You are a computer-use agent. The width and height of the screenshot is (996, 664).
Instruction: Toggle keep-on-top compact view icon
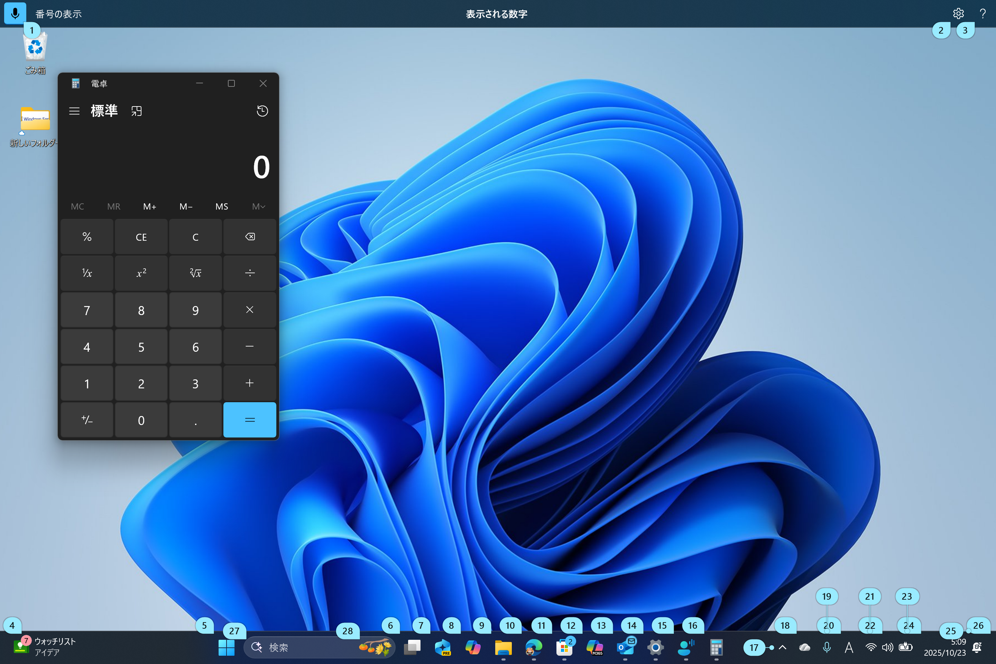pyautogui.click(x=136, y=111)
